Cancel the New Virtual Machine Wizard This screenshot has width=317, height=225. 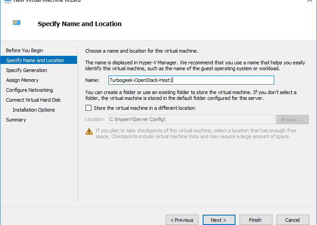[293, 220]
